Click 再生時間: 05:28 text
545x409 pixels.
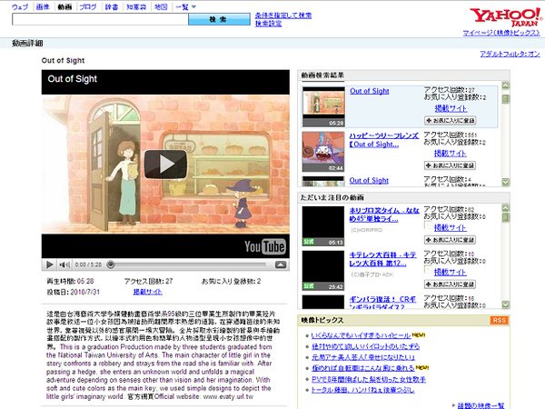click(x=70, y=281)
